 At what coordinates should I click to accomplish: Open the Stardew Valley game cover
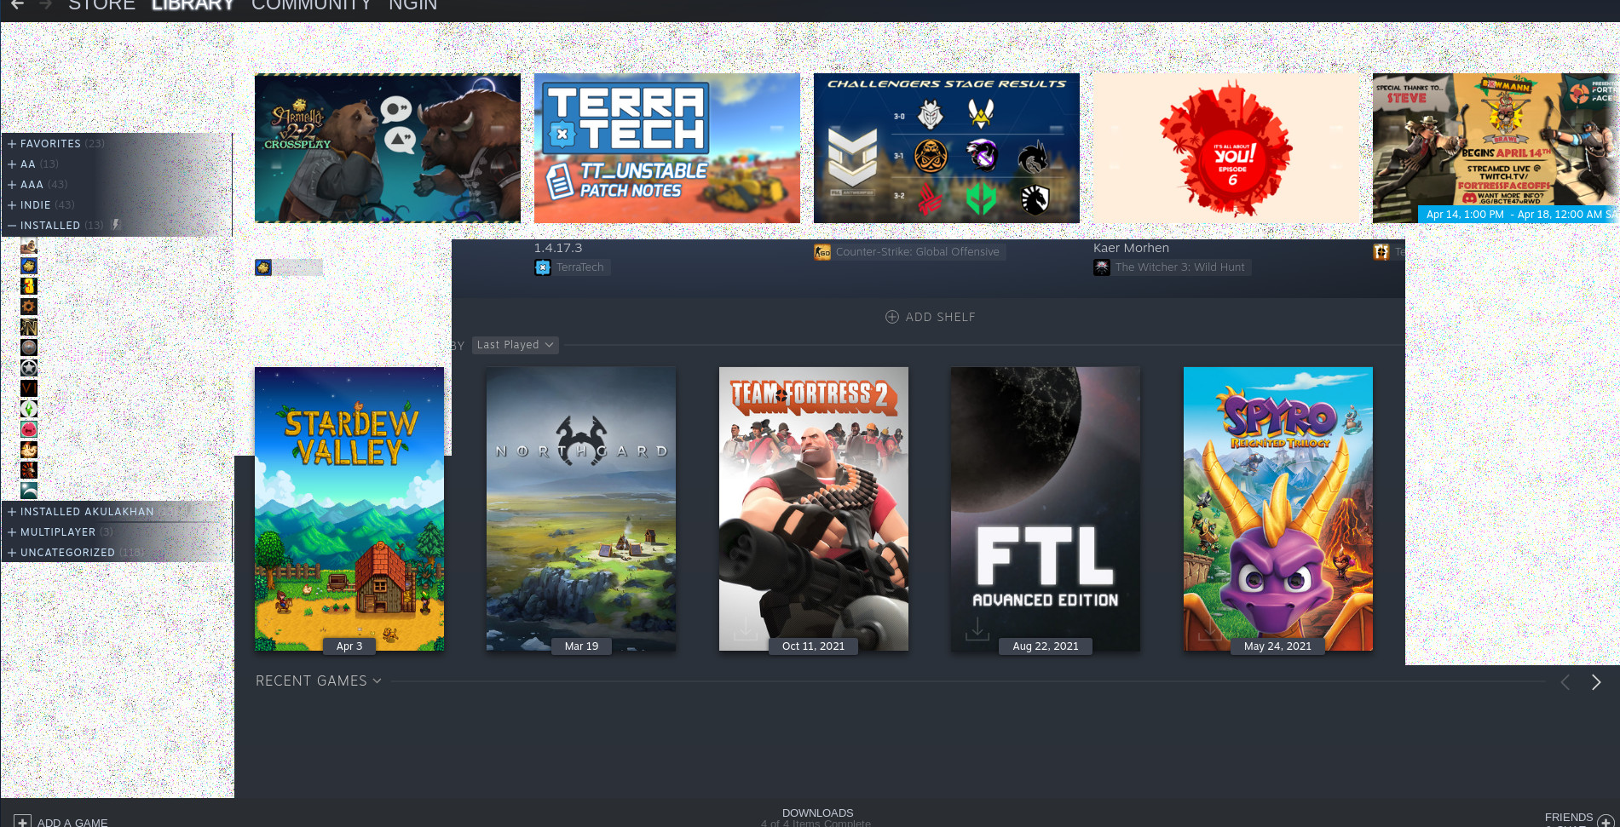point(349,509)
